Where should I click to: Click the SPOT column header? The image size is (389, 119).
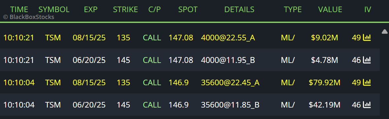[x=188, y=10]
